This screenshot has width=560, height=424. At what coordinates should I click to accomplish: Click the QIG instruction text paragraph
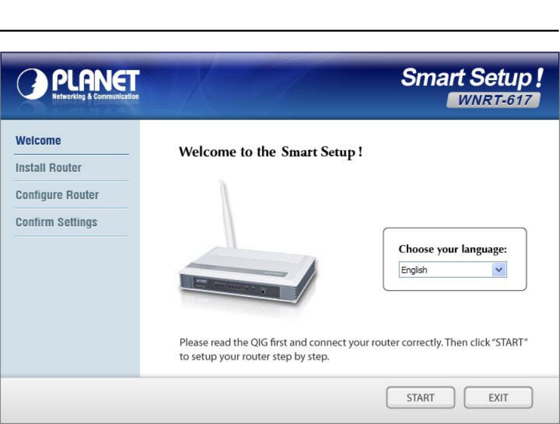pyautogui.click(x=354, y=350)
